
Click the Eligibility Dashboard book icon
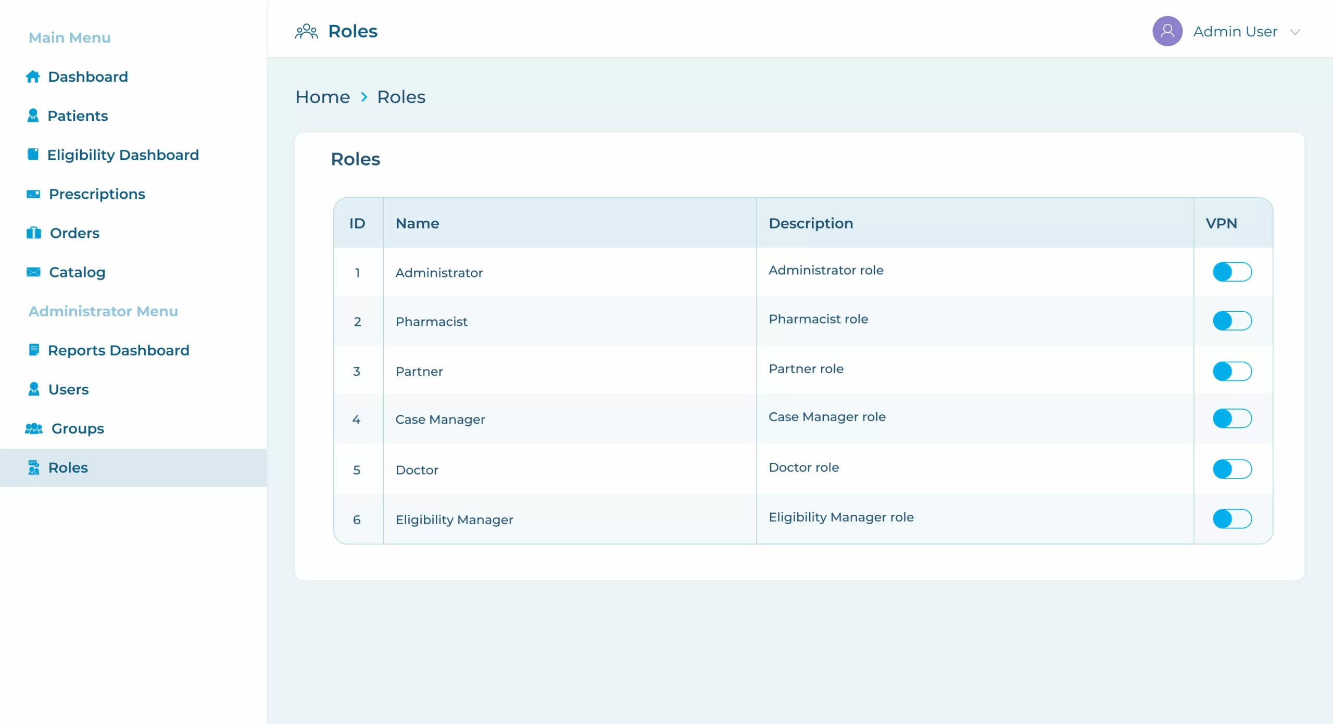[x=33, y=154]
